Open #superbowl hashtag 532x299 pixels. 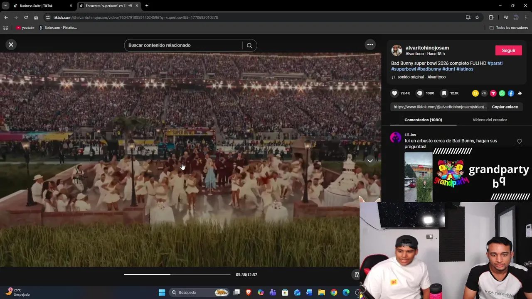click(x=404, y=69)
